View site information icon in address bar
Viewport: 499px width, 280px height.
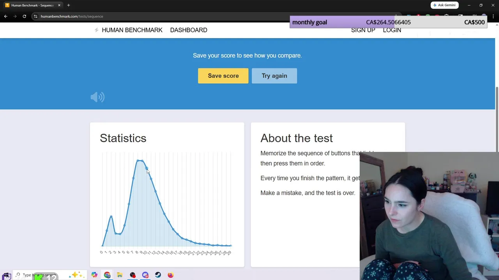35,16
